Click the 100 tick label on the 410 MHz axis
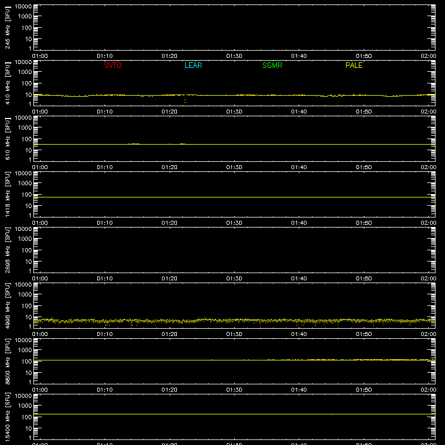The height and width of the screenshot is (445, 445). [27, 83]
